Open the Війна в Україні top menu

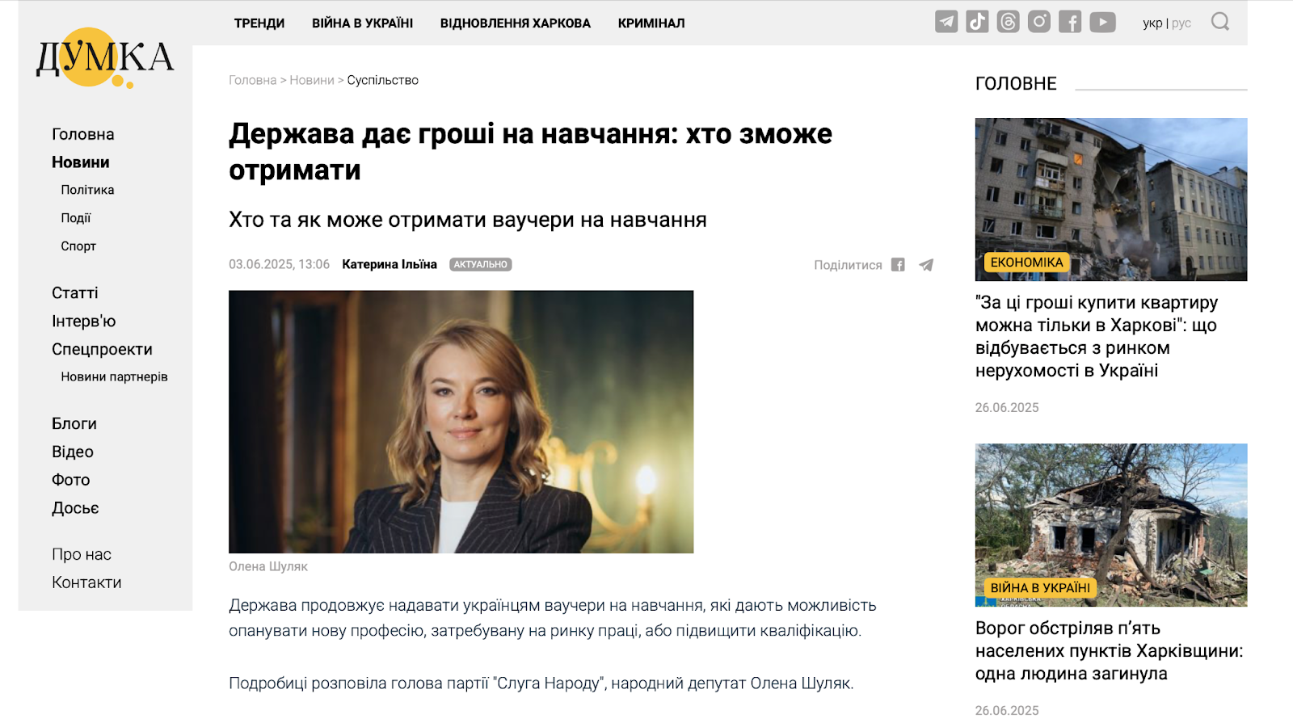pos(362,23)
